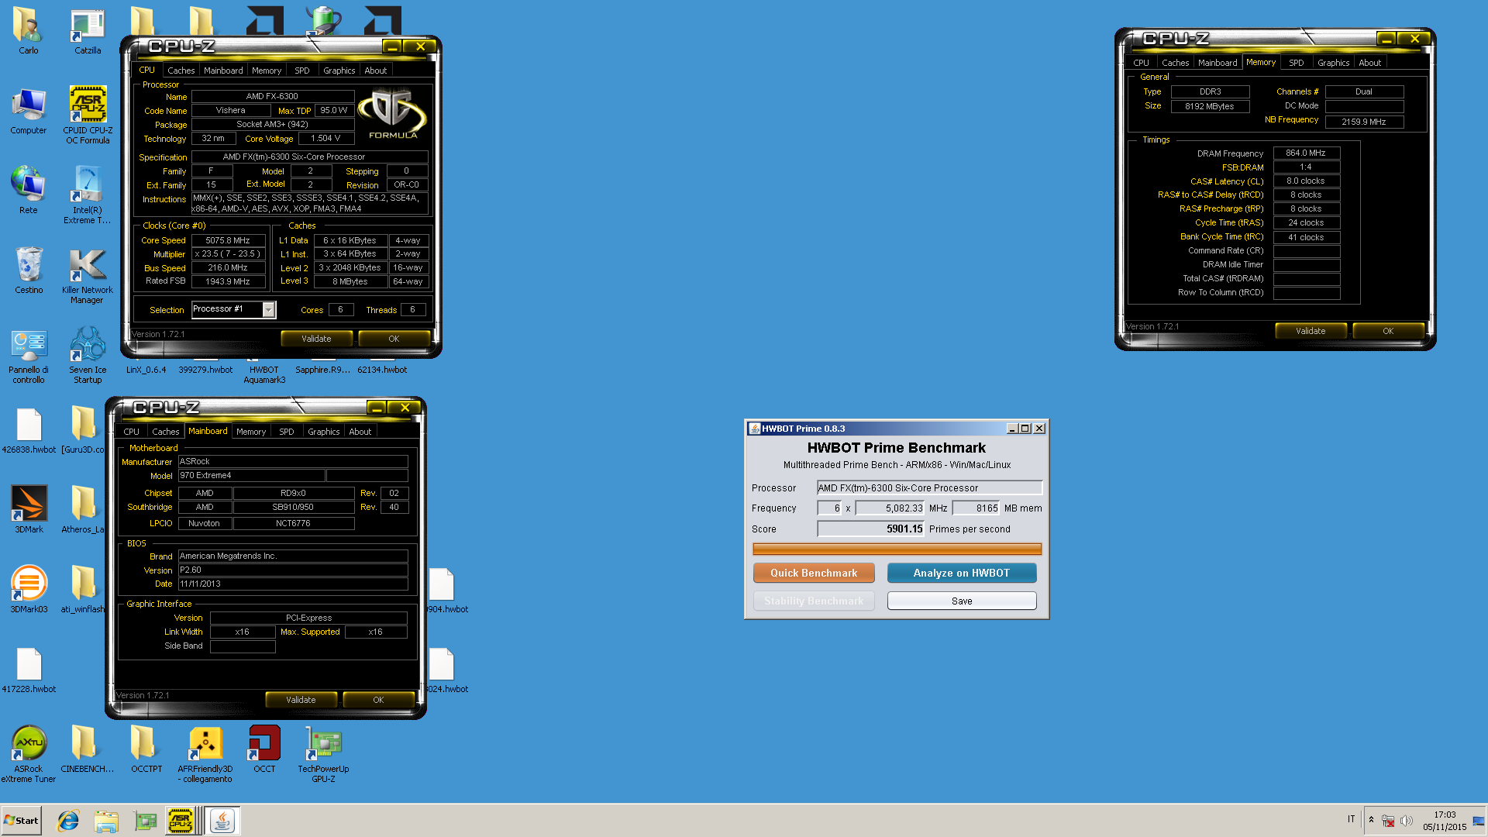This screenshot has height=837, width=1488.
Task: Open the CINEBENCH folder icon
Action: [x=87, y=749]
